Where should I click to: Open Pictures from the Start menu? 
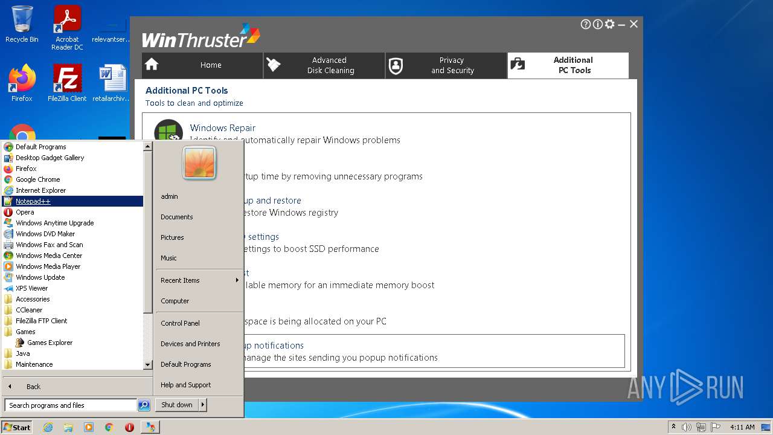point(172,237)
